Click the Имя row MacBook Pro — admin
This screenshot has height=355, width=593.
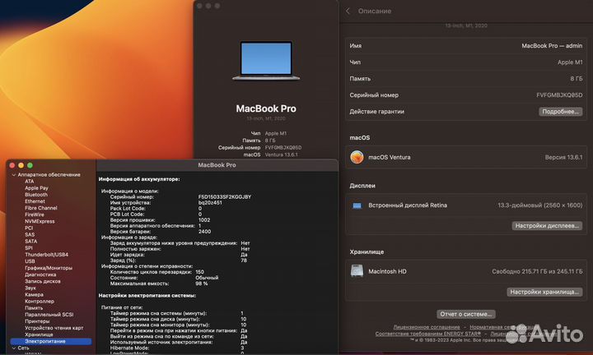466,46
